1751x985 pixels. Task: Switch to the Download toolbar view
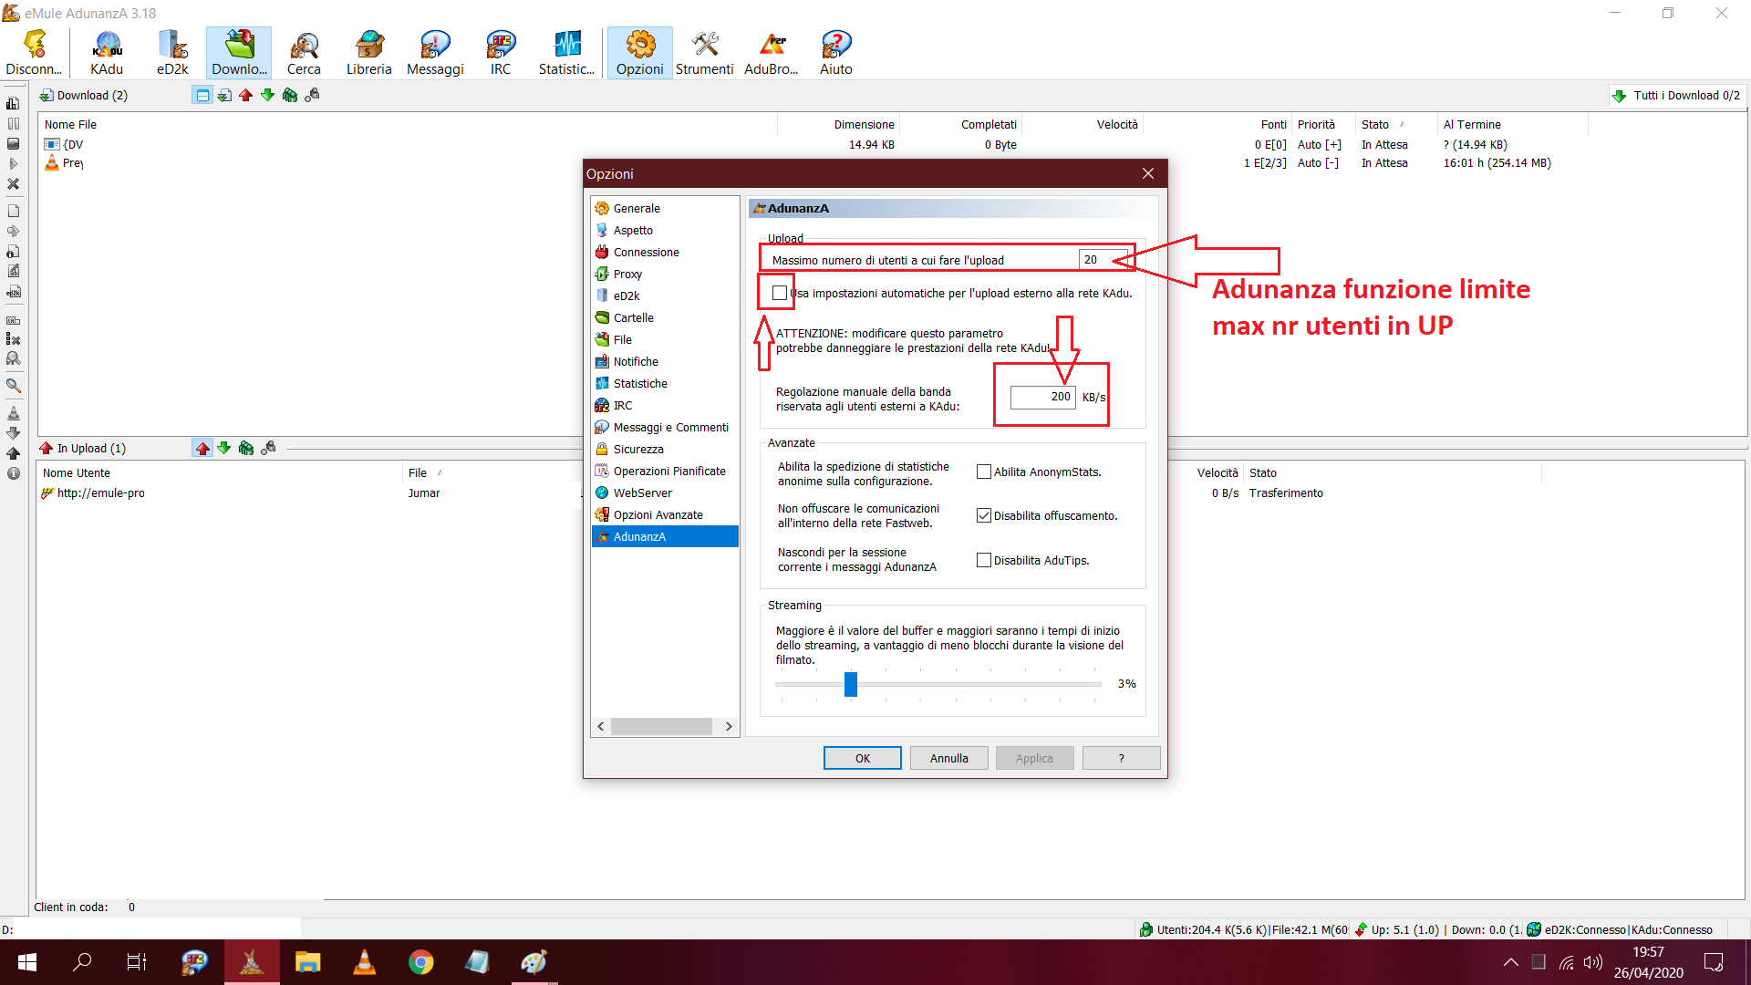[x=239, y=52]
